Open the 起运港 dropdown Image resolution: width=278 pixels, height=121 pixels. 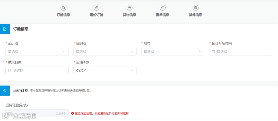[x=37, y=52]
